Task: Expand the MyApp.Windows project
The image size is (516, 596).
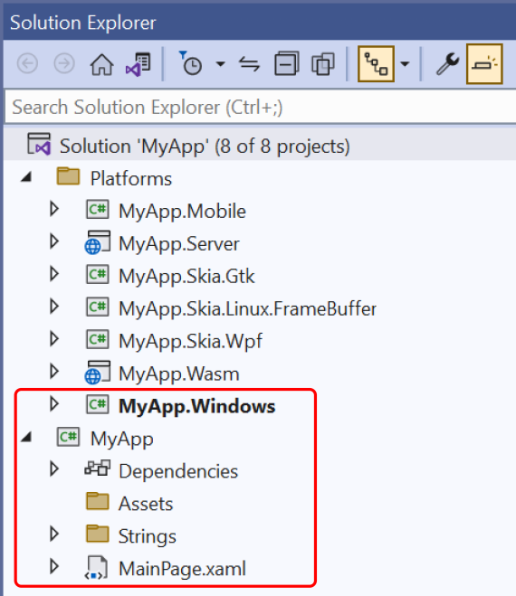Action: [x=54, y=404]
